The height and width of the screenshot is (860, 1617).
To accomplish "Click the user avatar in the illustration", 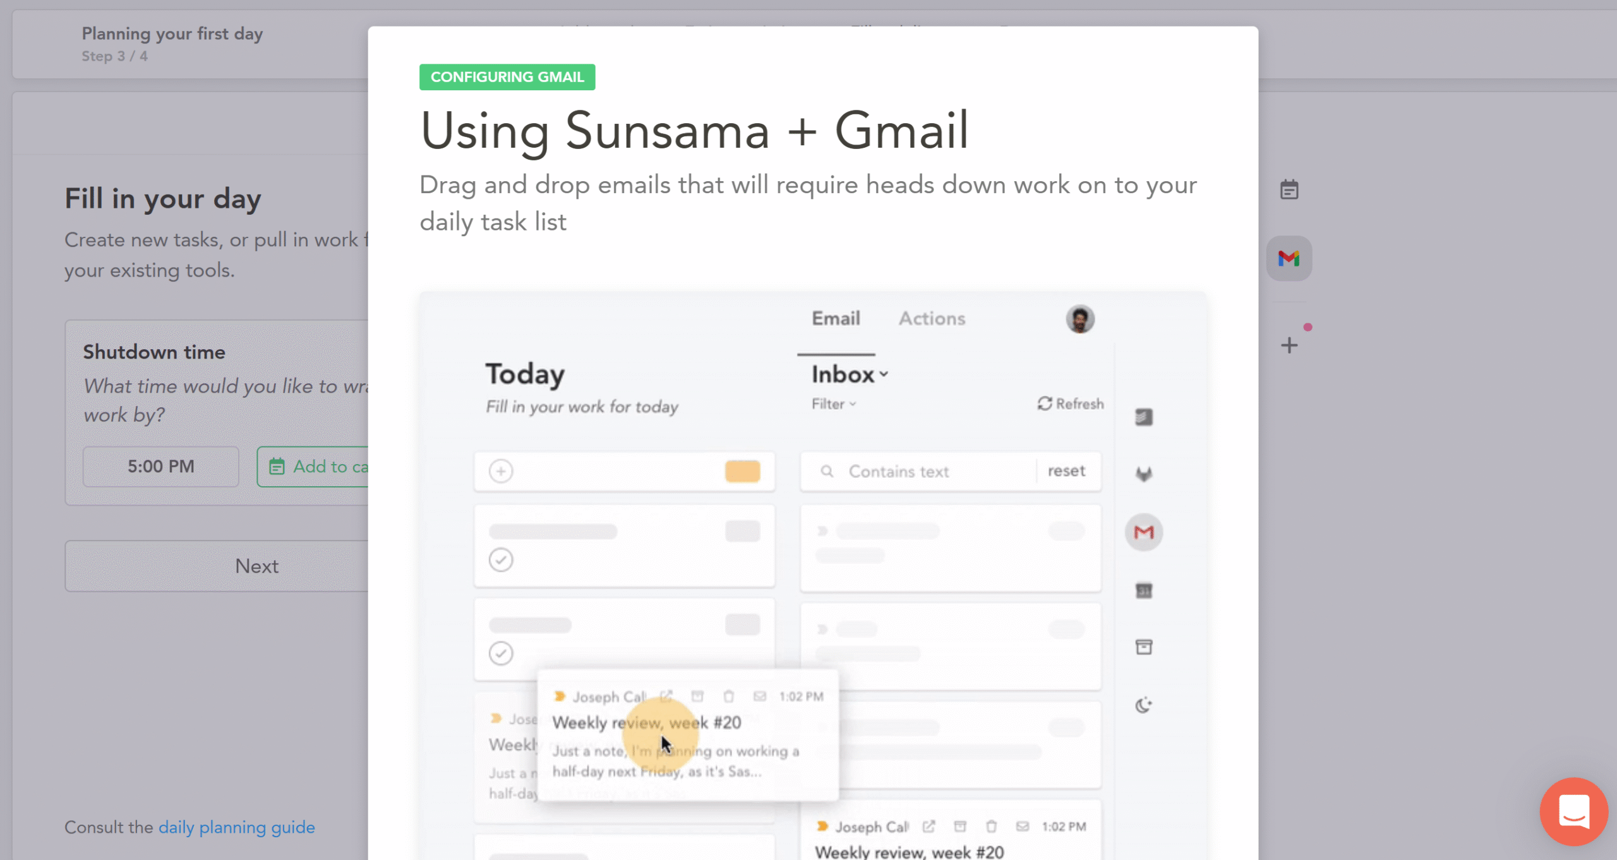I will (x=1080, y=319).
